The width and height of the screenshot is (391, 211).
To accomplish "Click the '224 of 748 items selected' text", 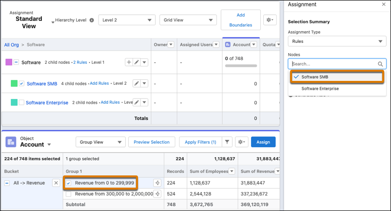I will (x=32, y=159).
